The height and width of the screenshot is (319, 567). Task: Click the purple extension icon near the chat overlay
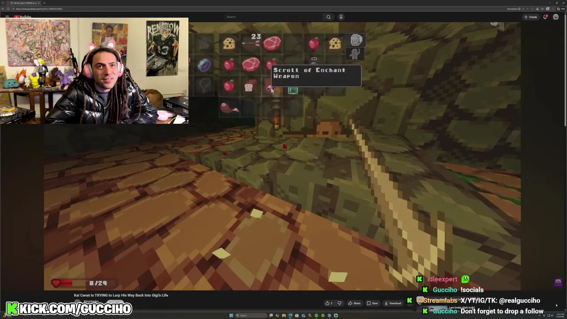(x=558, y=282)
